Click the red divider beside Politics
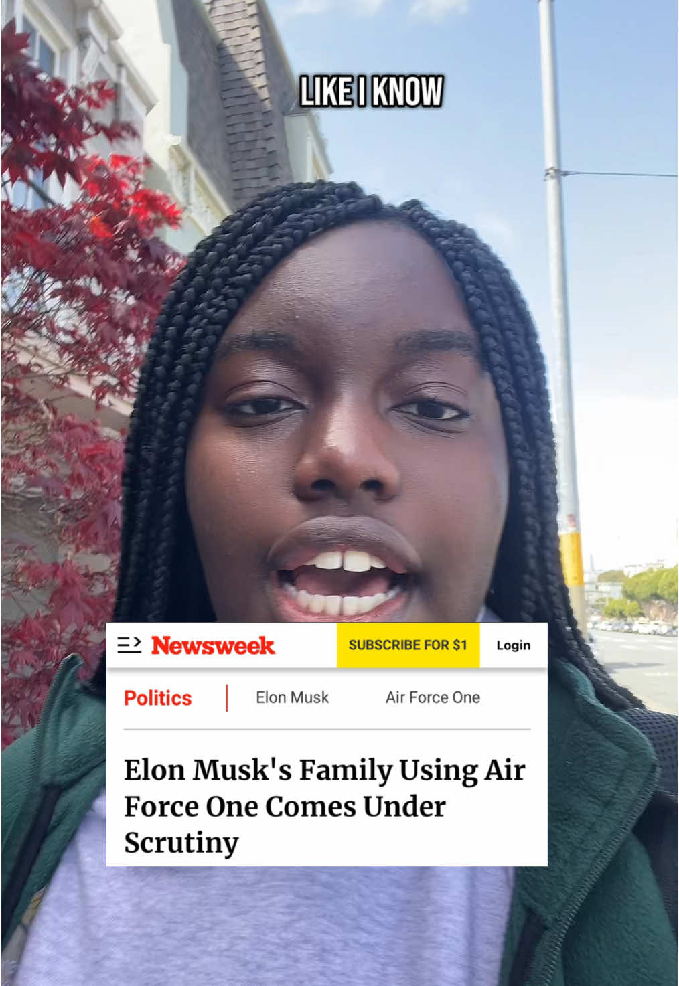The image size is (679, 986). (227, 698)
